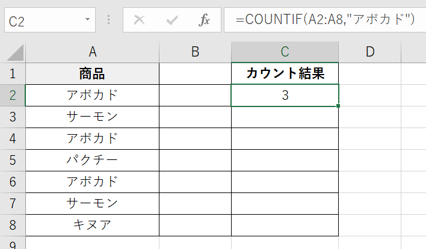
Task: Click the formula bar resize dots handle
Action: (x=109, y=20)
